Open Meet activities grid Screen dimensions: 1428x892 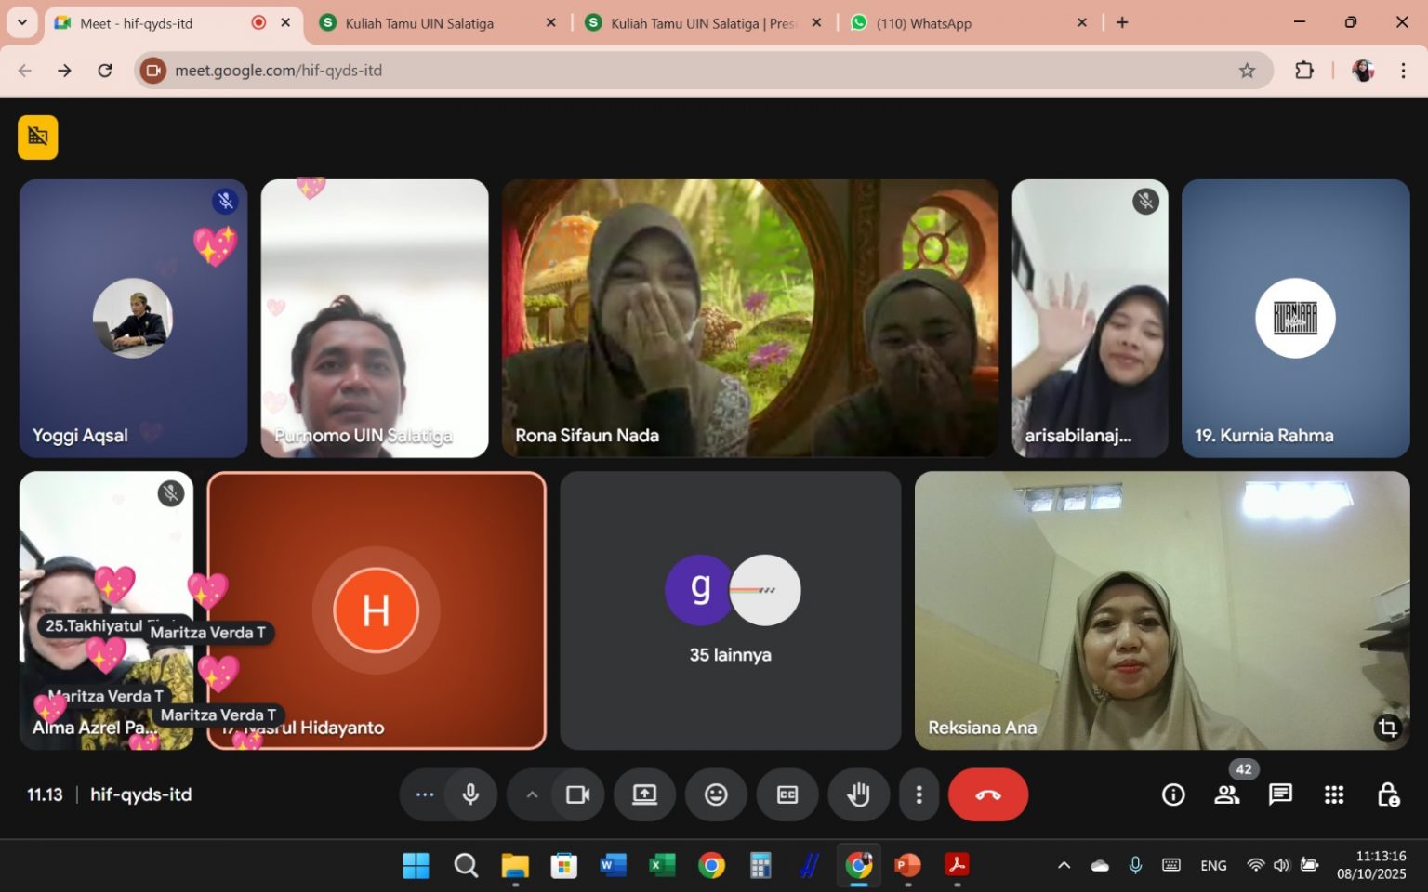(1333, 794)
